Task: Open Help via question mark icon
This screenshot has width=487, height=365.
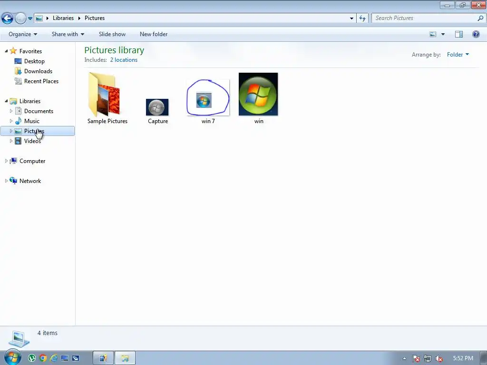Action: (x=476, y=34)
